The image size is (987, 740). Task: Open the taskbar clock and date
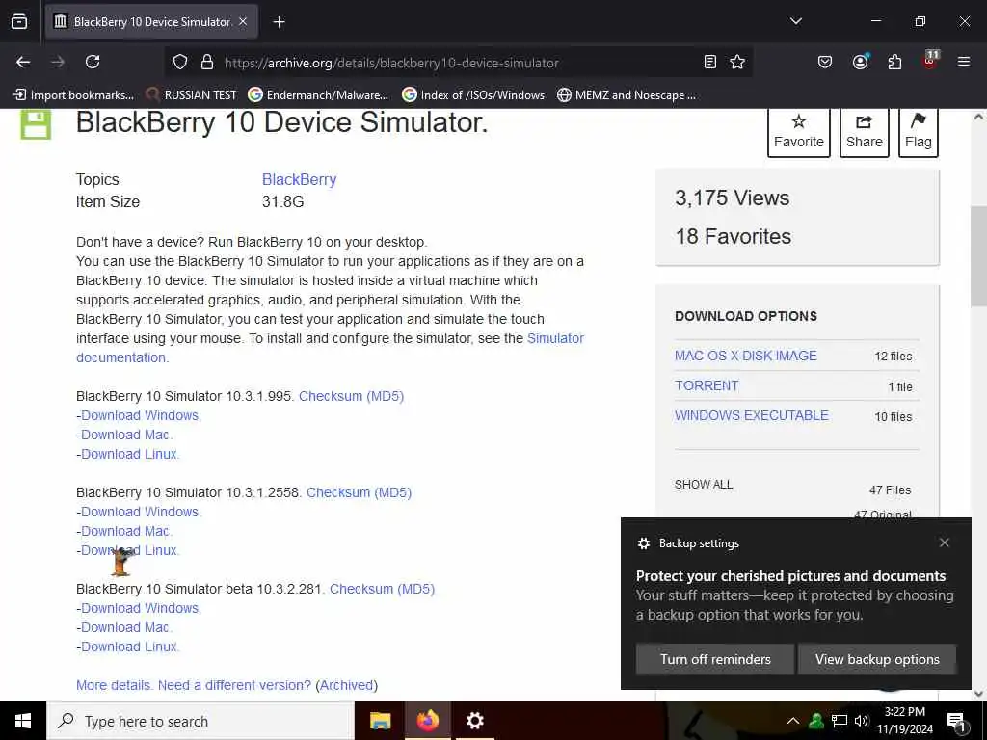[904, 721]
